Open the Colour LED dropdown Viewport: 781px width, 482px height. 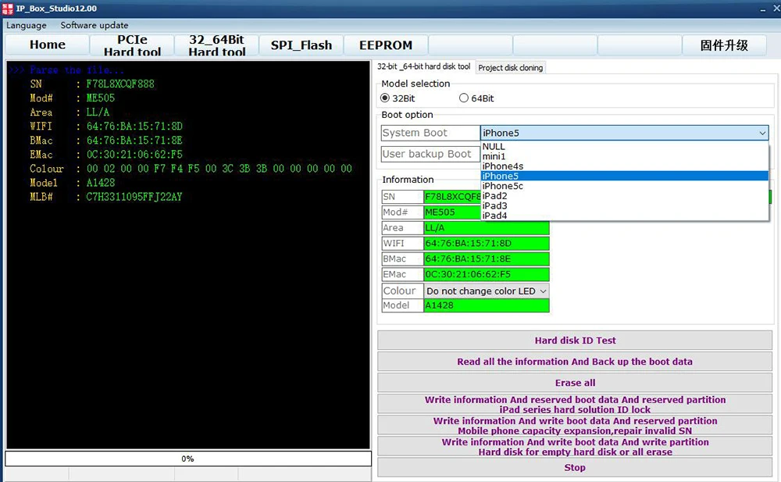click(486, 291)
